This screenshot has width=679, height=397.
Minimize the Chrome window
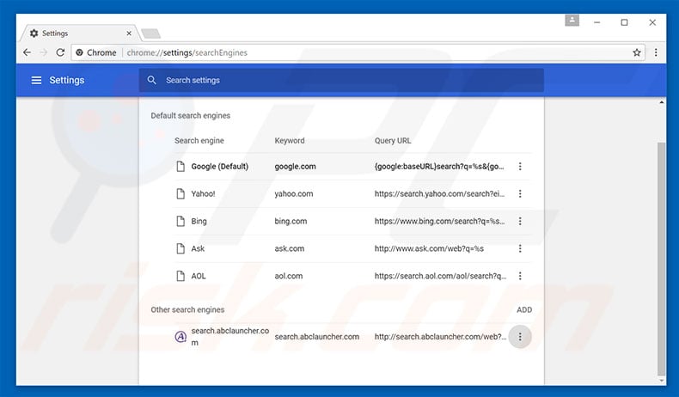coord(597,22)
